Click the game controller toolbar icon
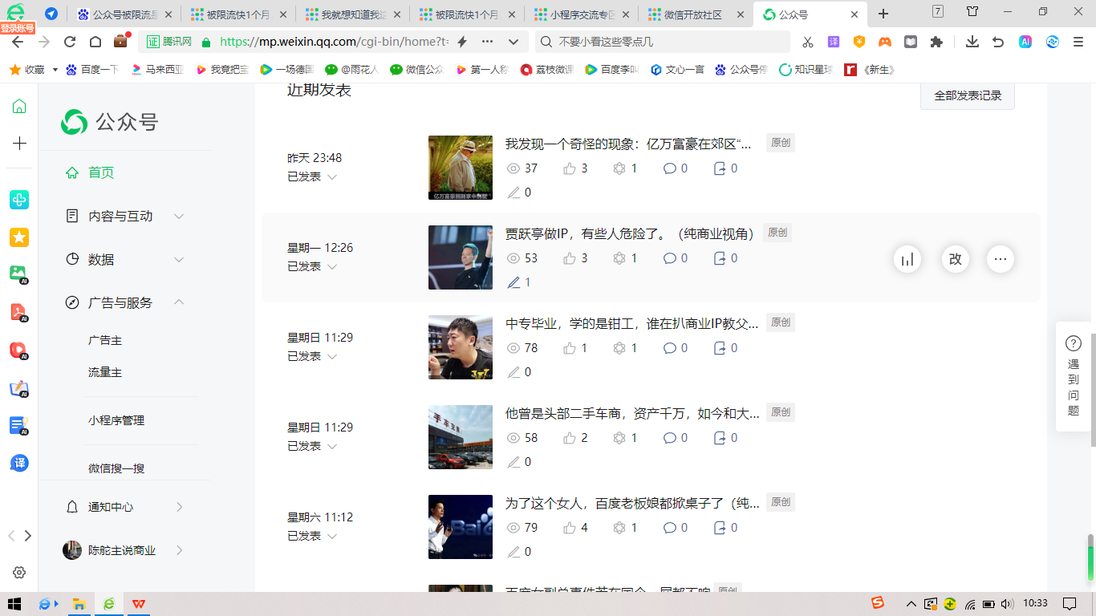1096x616 pixels. (x=885, y=42)
